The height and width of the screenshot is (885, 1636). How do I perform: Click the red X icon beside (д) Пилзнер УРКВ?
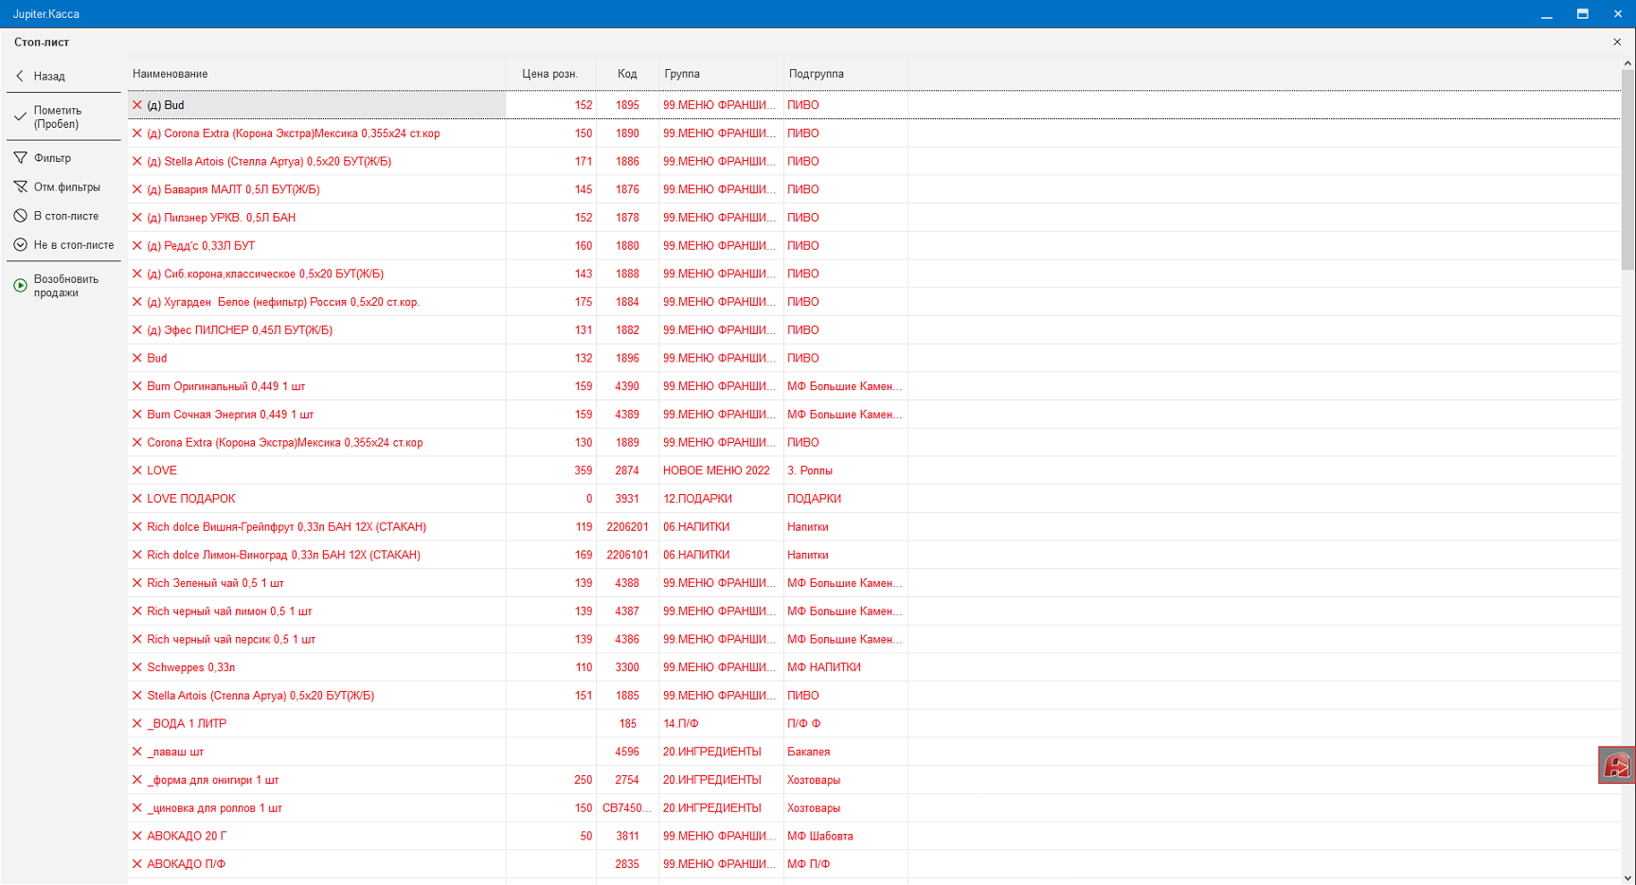pos(137,218)
